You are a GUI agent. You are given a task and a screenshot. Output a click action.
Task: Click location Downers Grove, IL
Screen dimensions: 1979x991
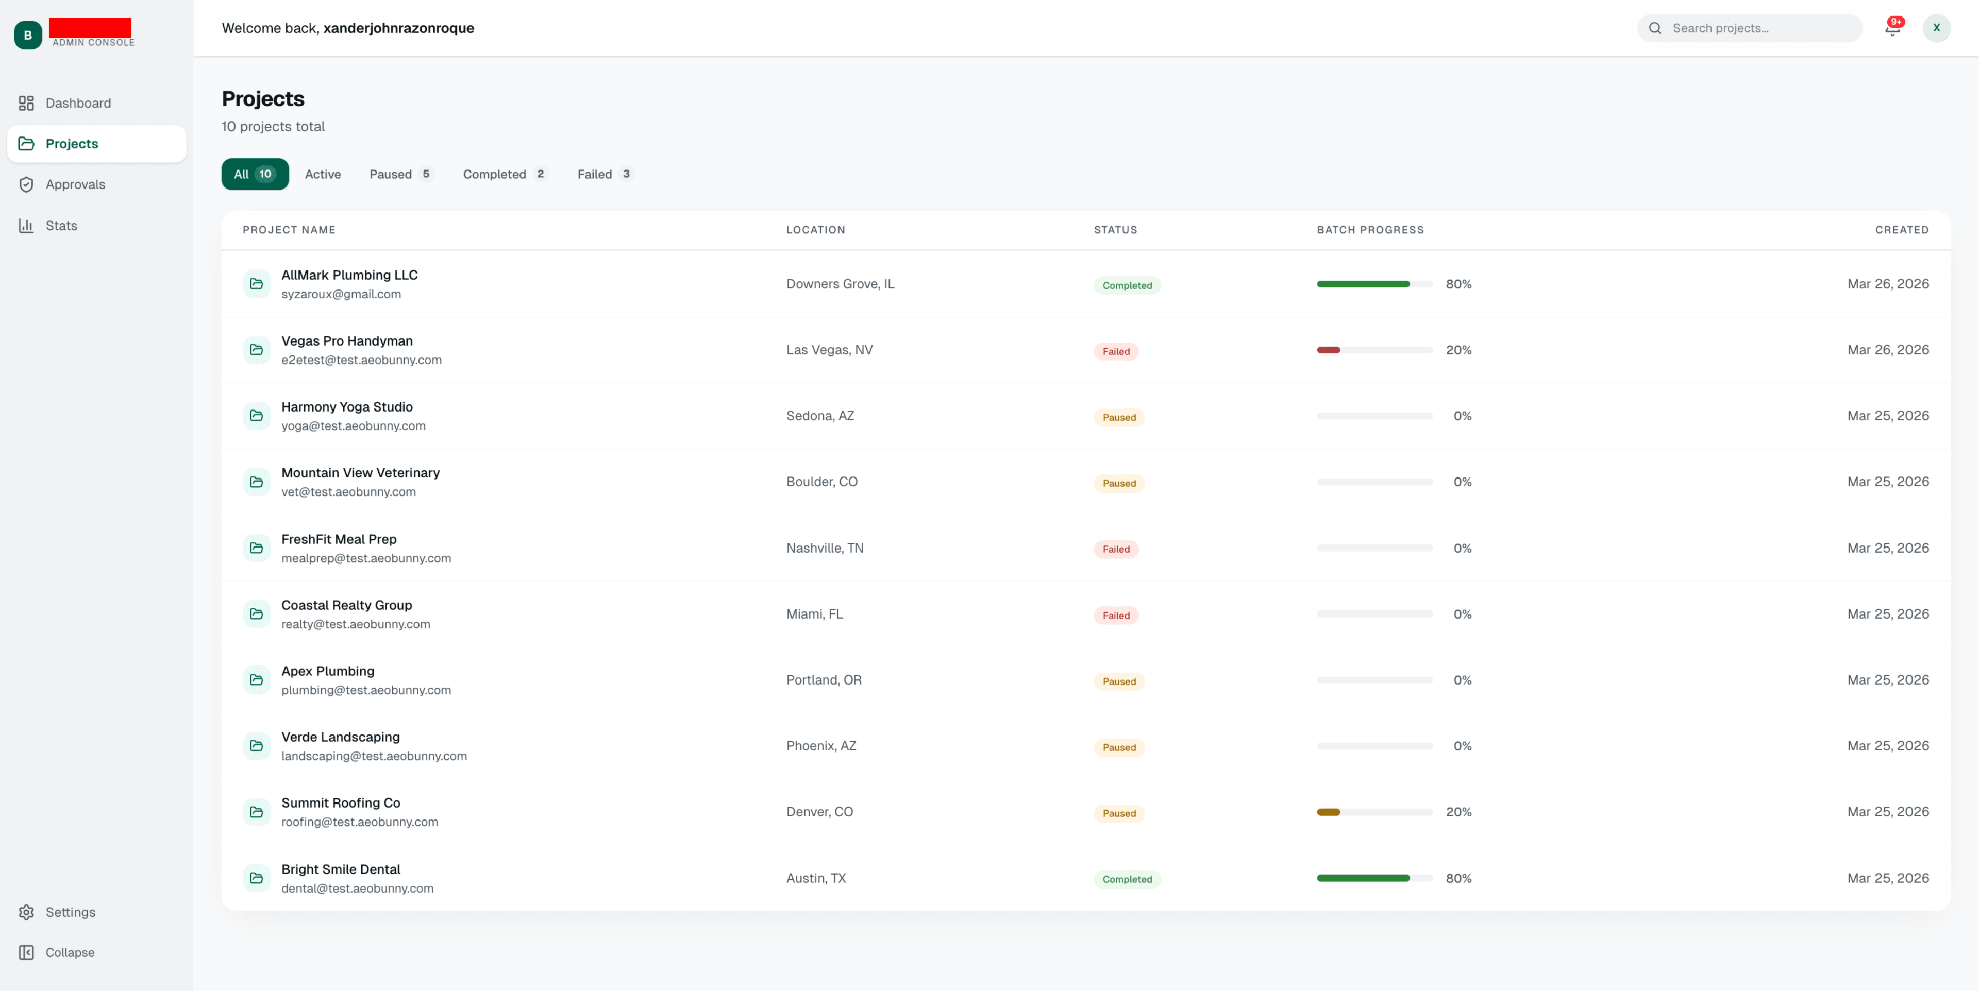(x=840, y=284)
